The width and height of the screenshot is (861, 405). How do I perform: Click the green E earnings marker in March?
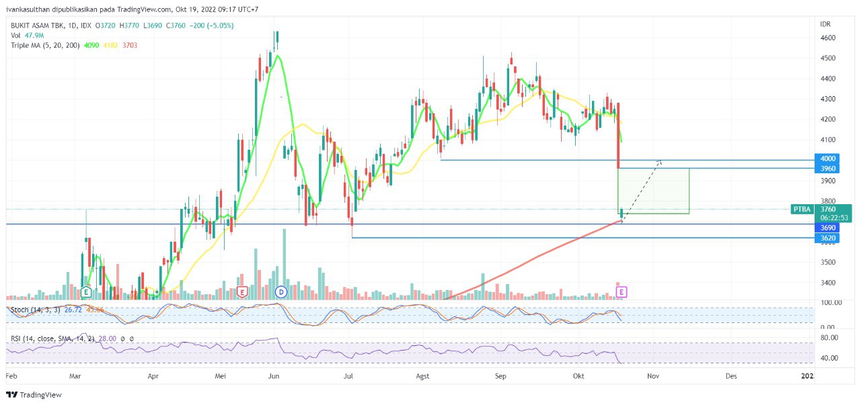[85, 292]
